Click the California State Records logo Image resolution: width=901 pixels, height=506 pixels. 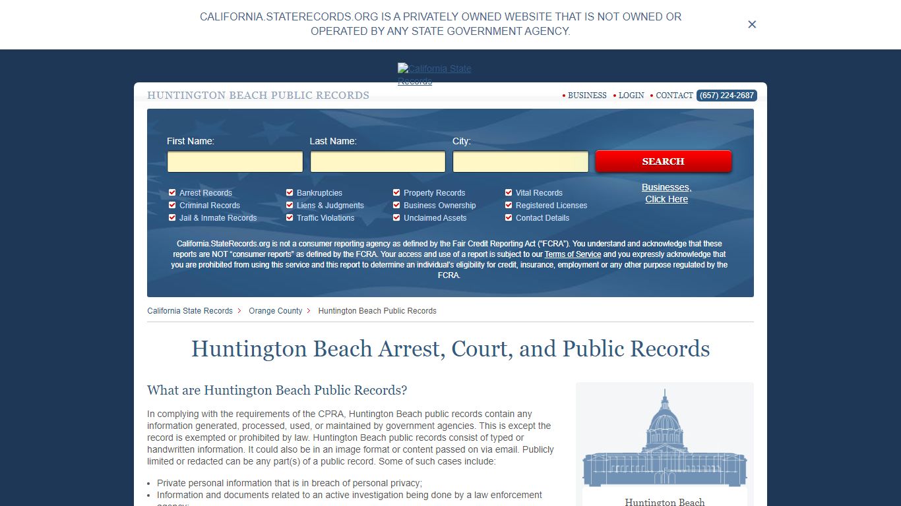pyautogui.click(x=434, y=73)
